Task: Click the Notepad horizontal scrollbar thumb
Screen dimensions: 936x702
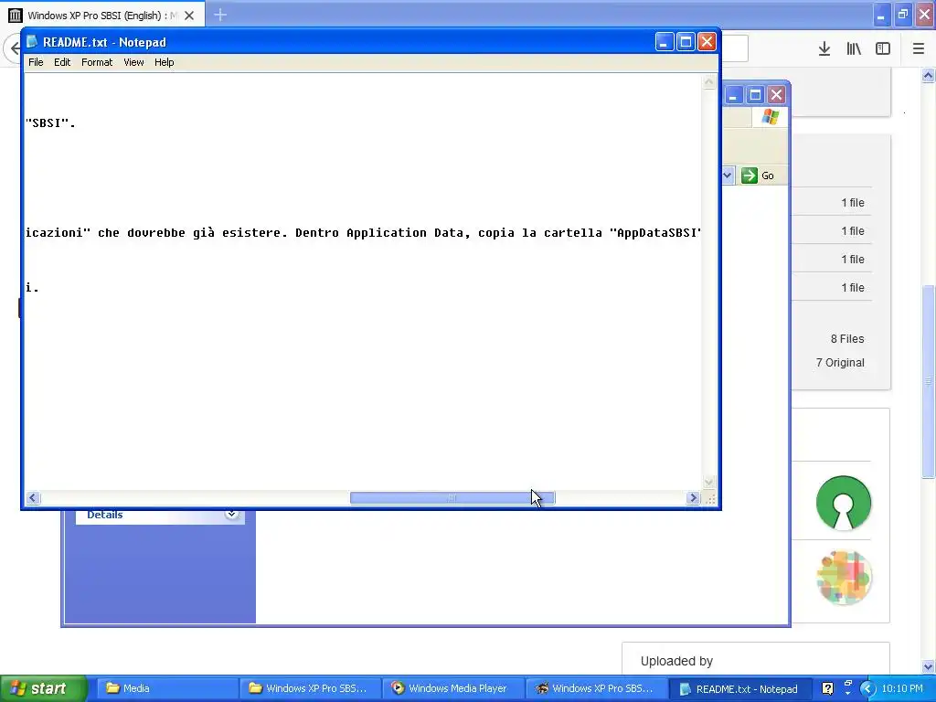Action: tap(452, 498)
